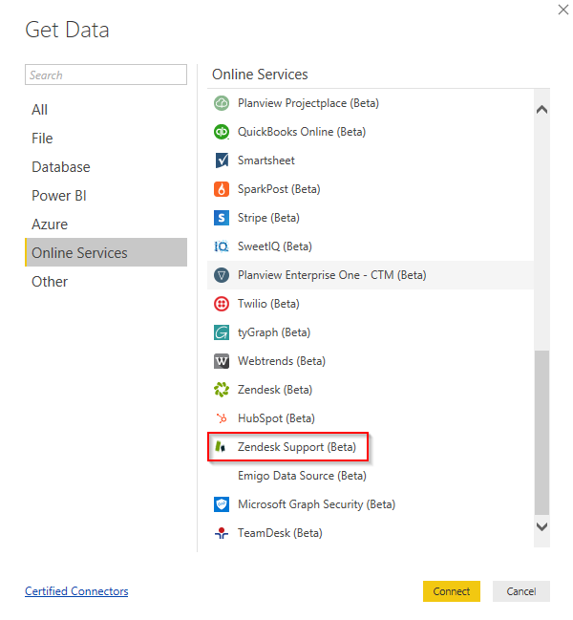Select tyGraph (Beta) text
The width and height of the screenshot is (573, 620).
(274, 332)
